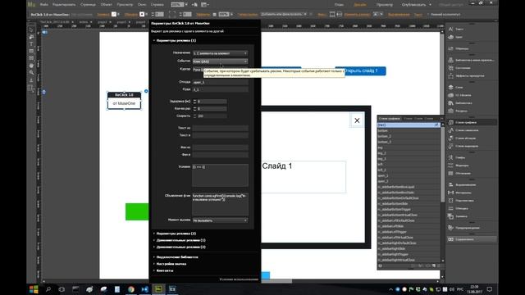Expand the Параметры реклика (2) section

tap(174, 234)
